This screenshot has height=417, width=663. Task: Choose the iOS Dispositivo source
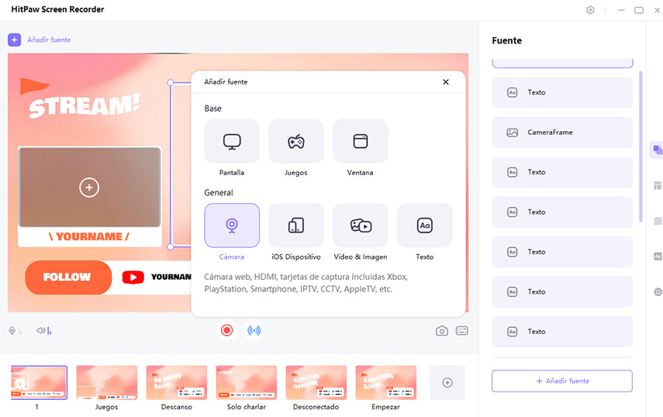tap(296, 226)
